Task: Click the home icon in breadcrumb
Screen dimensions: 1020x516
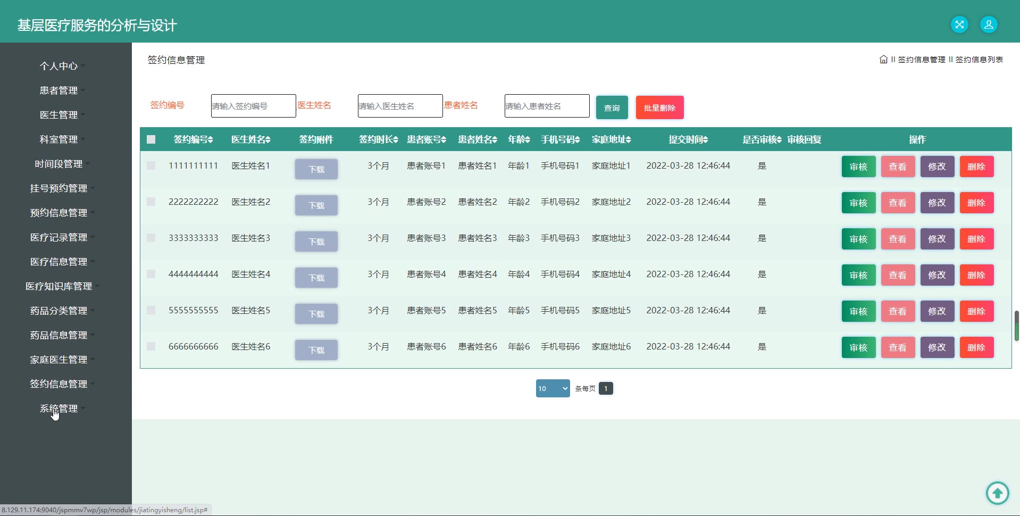Action: coord(883,60)
